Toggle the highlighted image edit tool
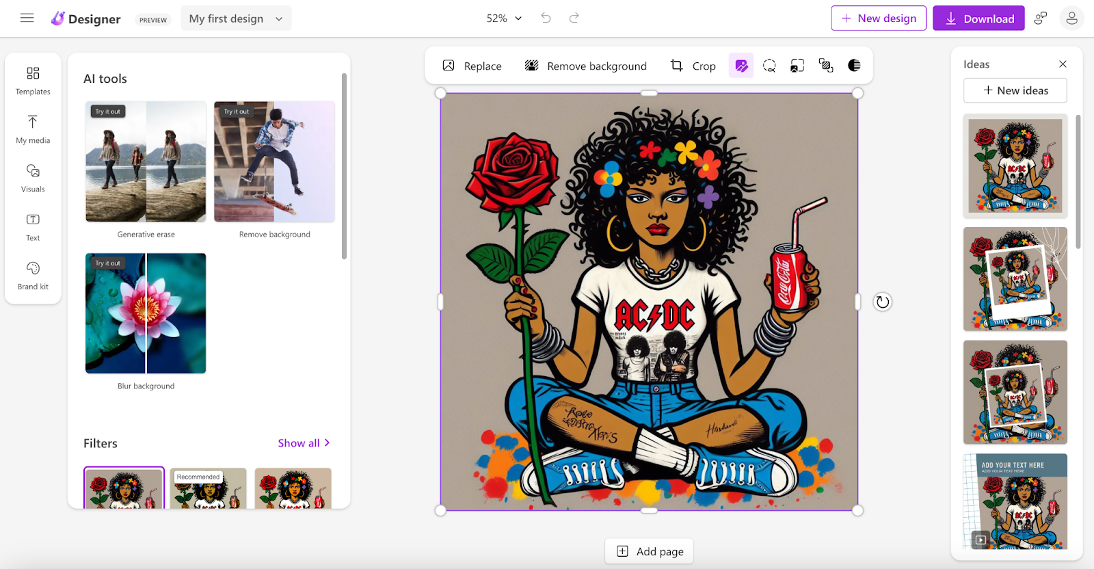 [741, 66]
